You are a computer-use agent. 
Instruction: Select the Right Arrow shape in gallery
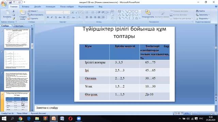(x=130, y=15)
